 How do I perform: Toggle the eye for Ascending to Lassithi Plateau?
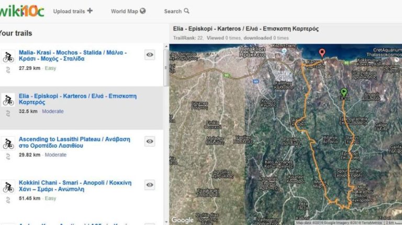150,141
